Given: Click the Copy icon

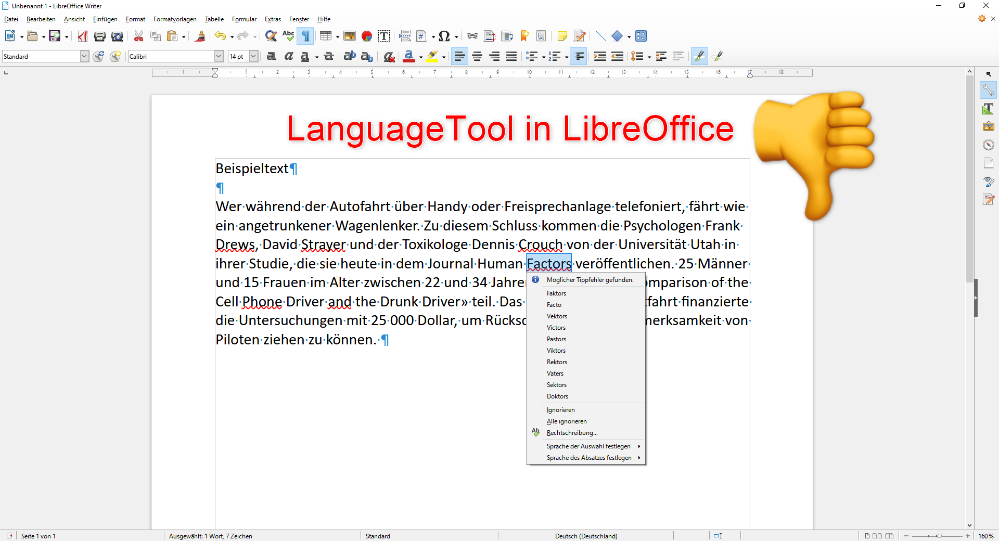Looking at the screenshot, I should coord(155,36).
